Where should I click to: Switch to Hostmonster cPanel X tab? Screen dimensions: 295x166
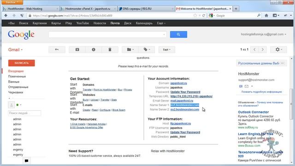pos(88,9)
